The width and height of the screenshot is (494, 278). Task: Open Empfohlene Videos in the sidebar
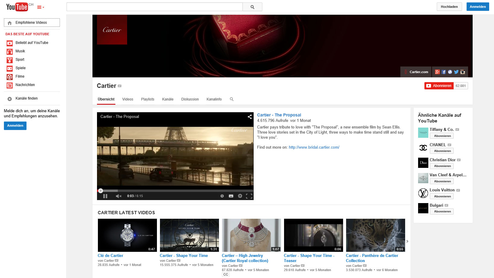click(32, 23)
